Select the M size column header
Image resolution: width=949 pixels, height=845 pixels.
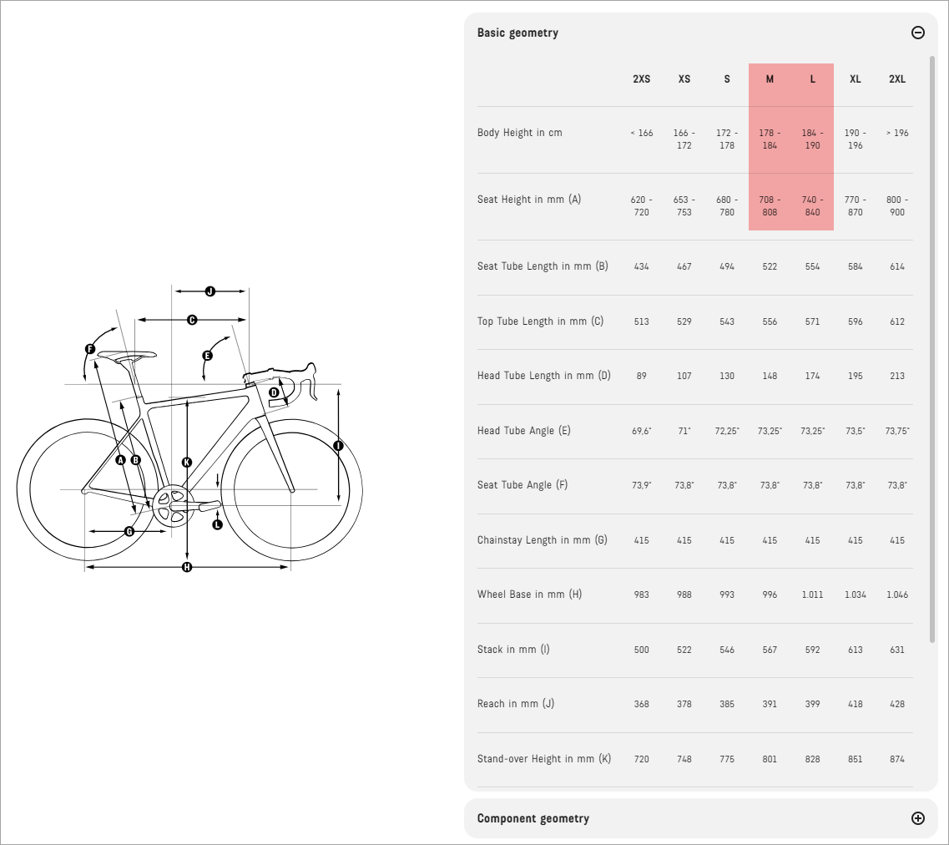[x=770, y=79]
